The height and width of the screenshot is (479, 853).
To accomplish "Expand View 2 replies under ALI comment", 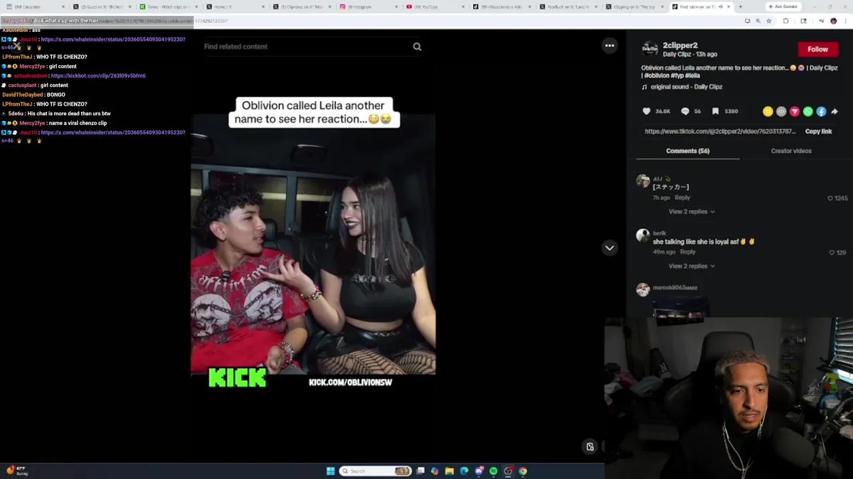I will [x=691, y=212].
